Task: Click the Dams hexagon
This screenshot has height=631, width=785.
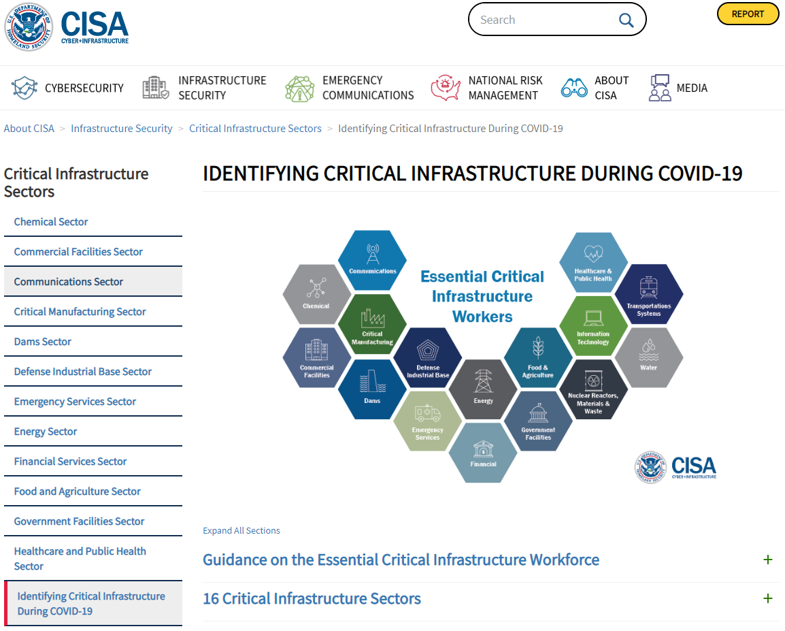Action: tap(373, 389)
